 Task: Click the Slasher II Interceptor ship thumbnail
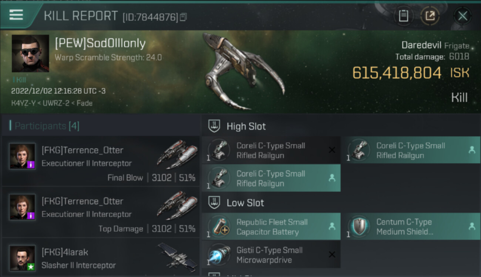[176, 256]
